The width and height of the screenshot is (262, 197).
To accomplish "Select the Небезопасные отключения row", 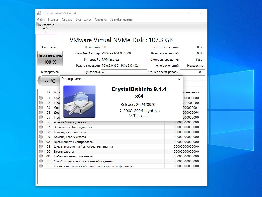I will (119, 156).
